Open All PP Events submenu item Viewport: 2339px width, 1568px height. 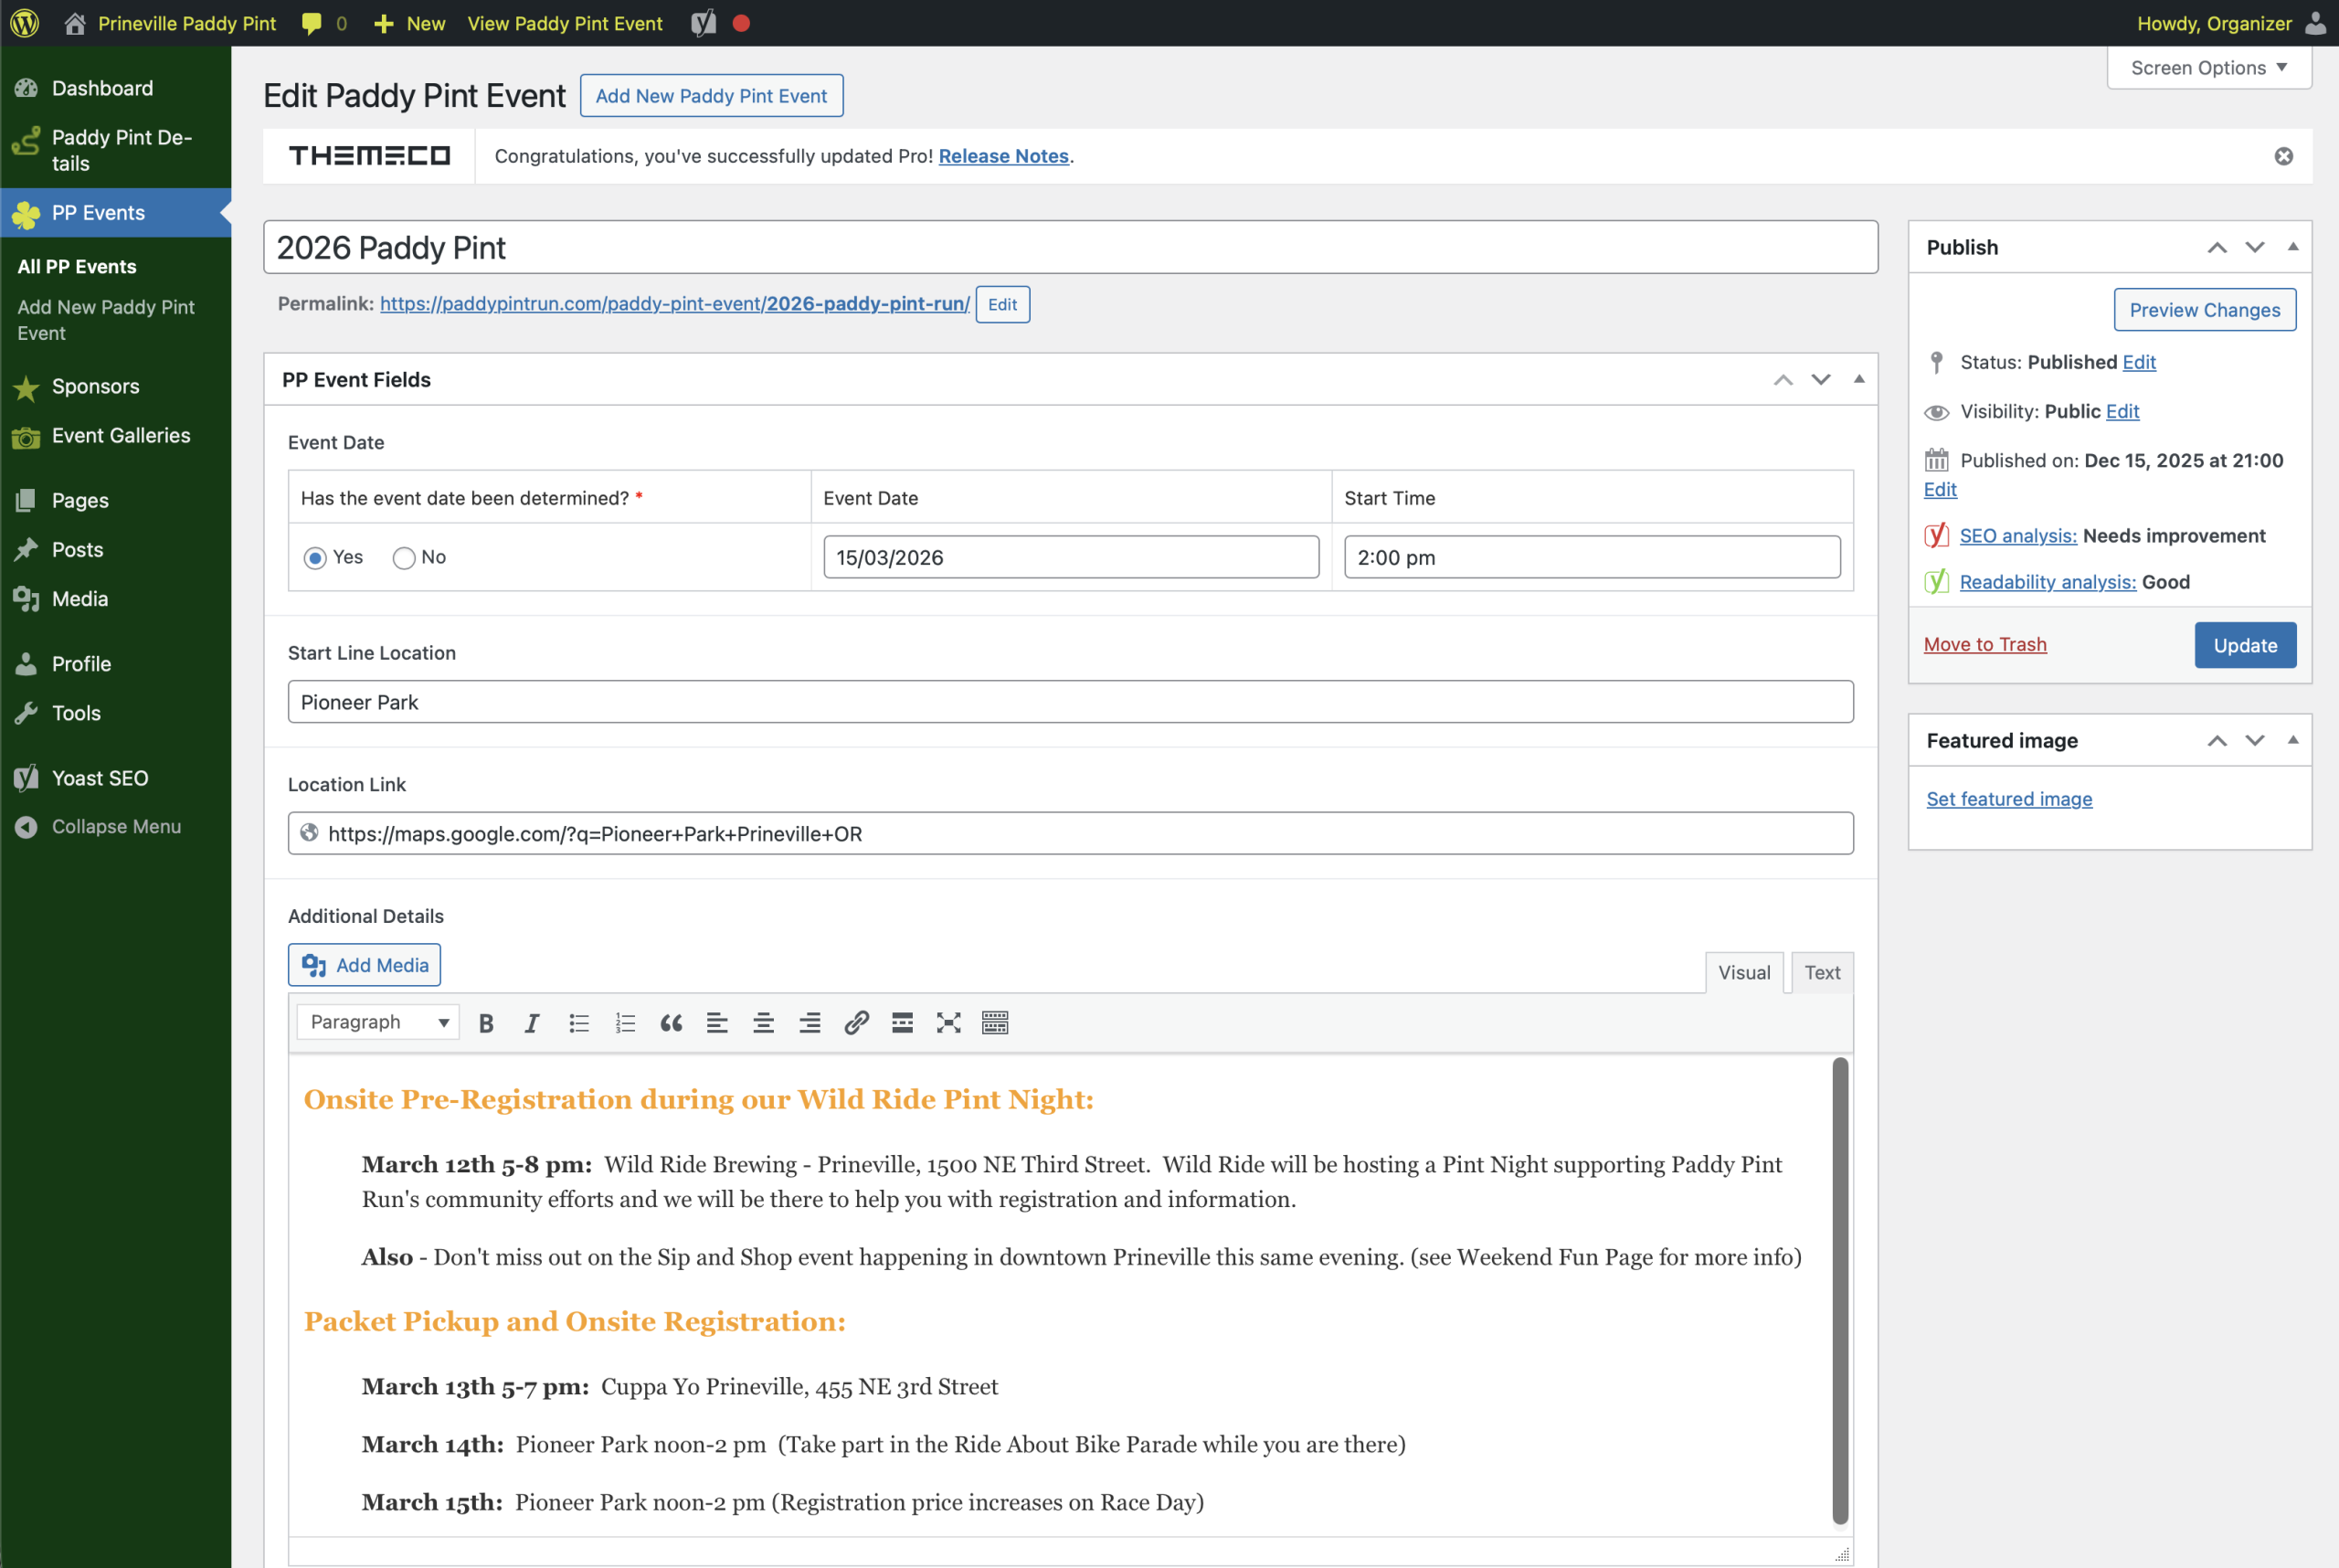click(x=77, y=266)
